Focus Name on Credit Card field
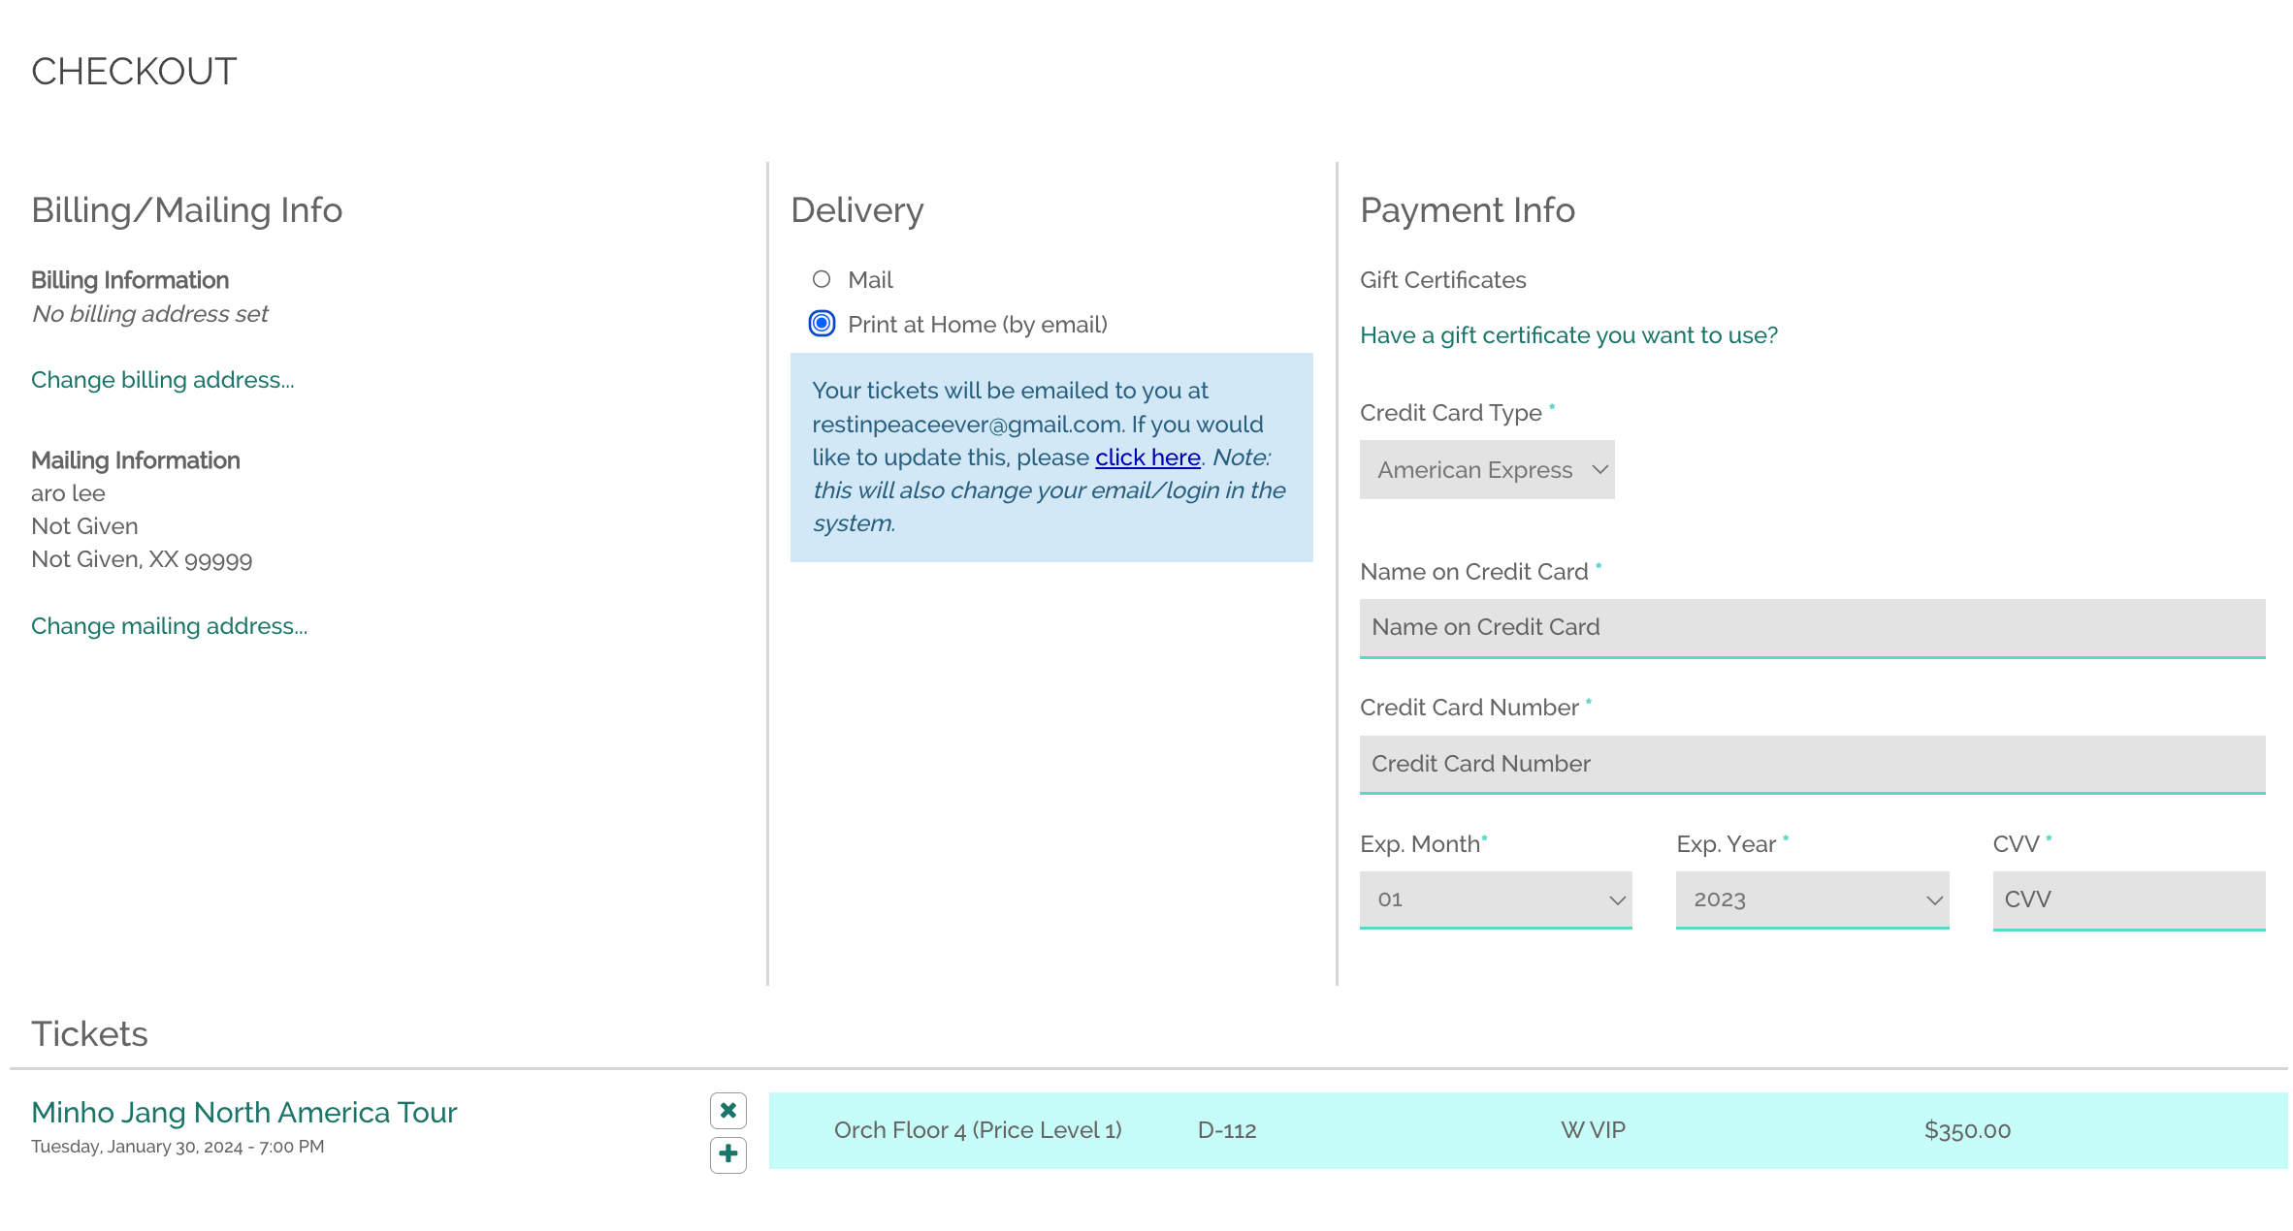Screen dimensions: 2293x1231 point(1811,627)
